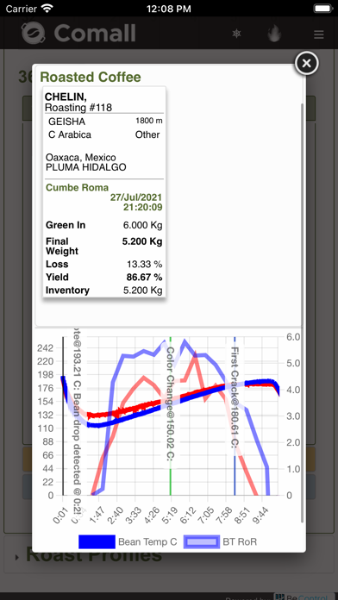Image resolution: width=338 pixels, height=600 pixels.
Task: Select "PLUMA HIDALGO" text
Action: [x=85, y=167]
